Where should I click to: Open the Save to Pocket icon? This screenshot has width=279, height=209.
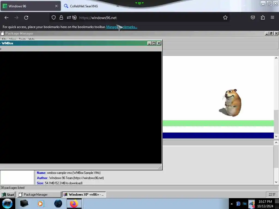[253, 17]
